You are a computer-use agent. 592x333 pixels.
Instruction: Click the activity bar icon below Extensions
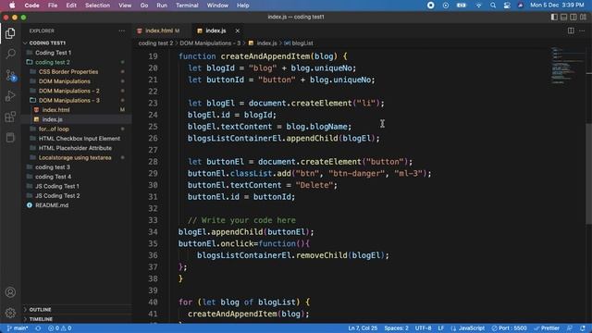10,138
